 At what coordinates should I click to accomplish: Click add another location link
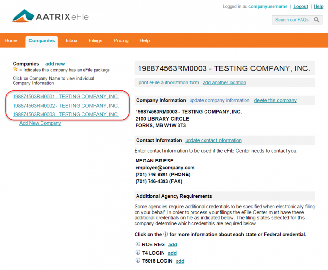tap(224, 83)
